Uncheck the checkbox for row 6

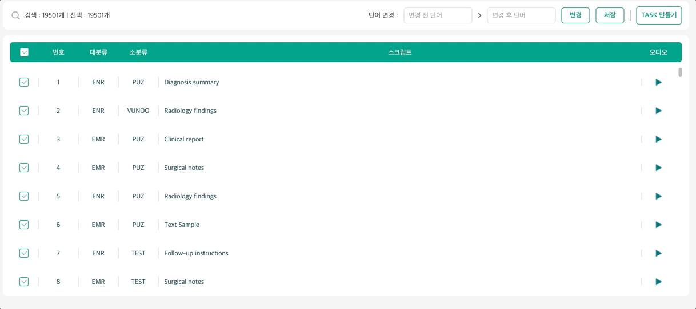(24, 225)
